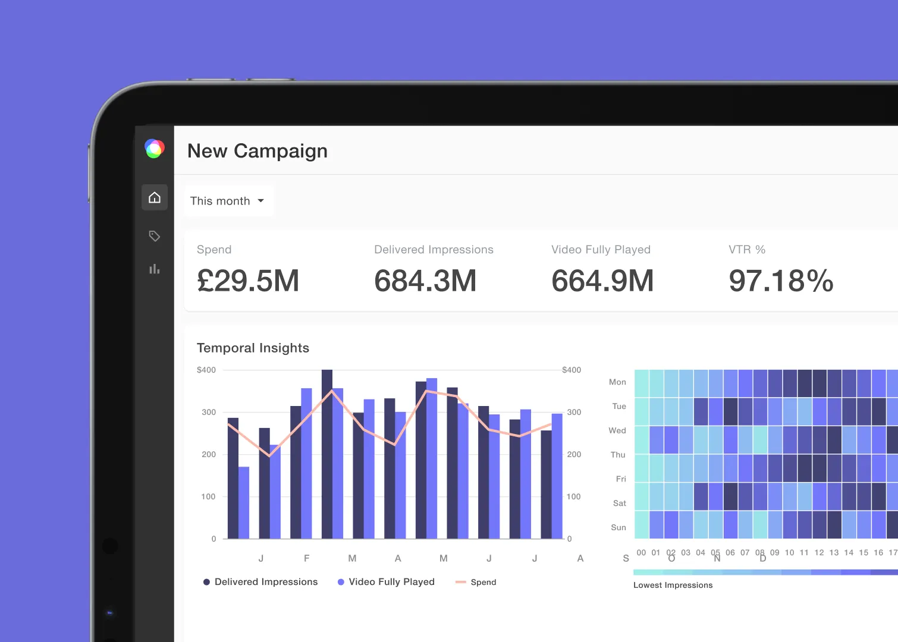
Task: Open the Tags section from the sidebar
Action: [154, 235]
